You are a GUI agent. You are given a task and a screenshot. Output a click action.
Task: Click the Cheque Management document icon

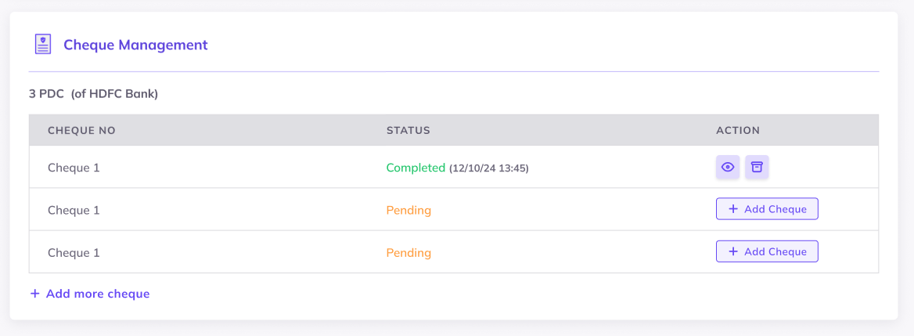pyautogui.click(x=43, y=45)
